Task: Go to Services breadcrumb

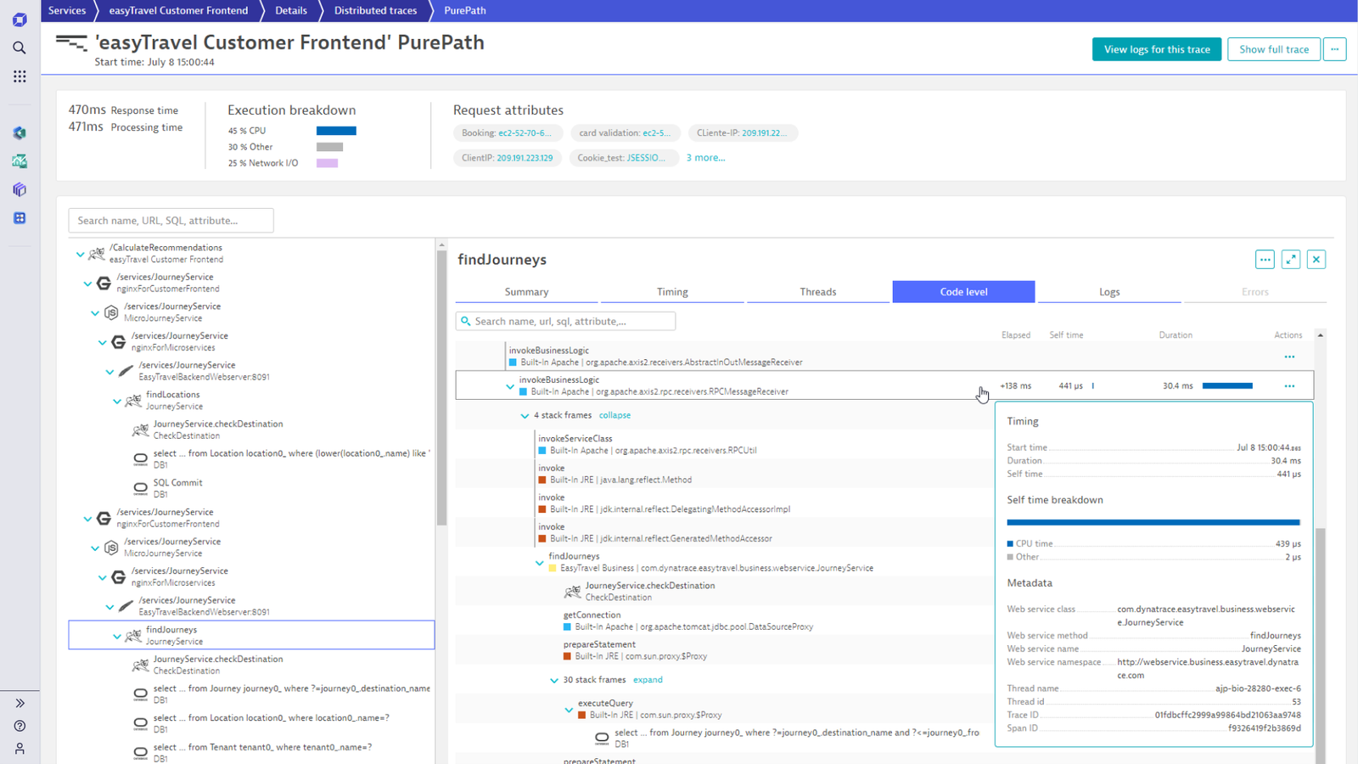Action: pyautogui.click(x=67, y=10)
